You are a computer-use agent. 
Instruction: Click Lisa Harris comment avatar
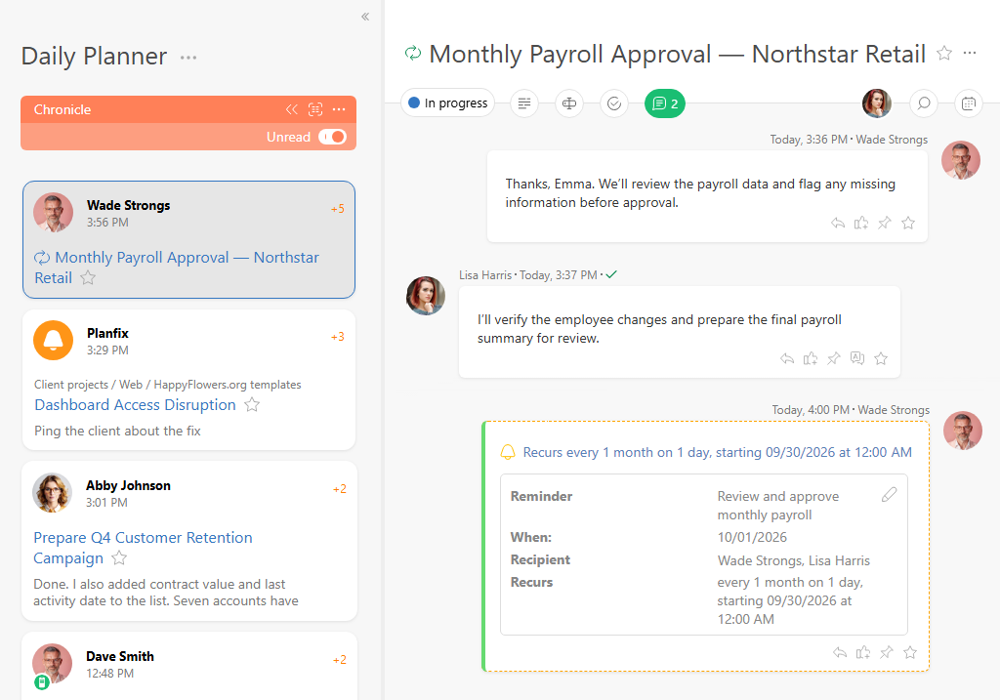click(x=426, y=296)
